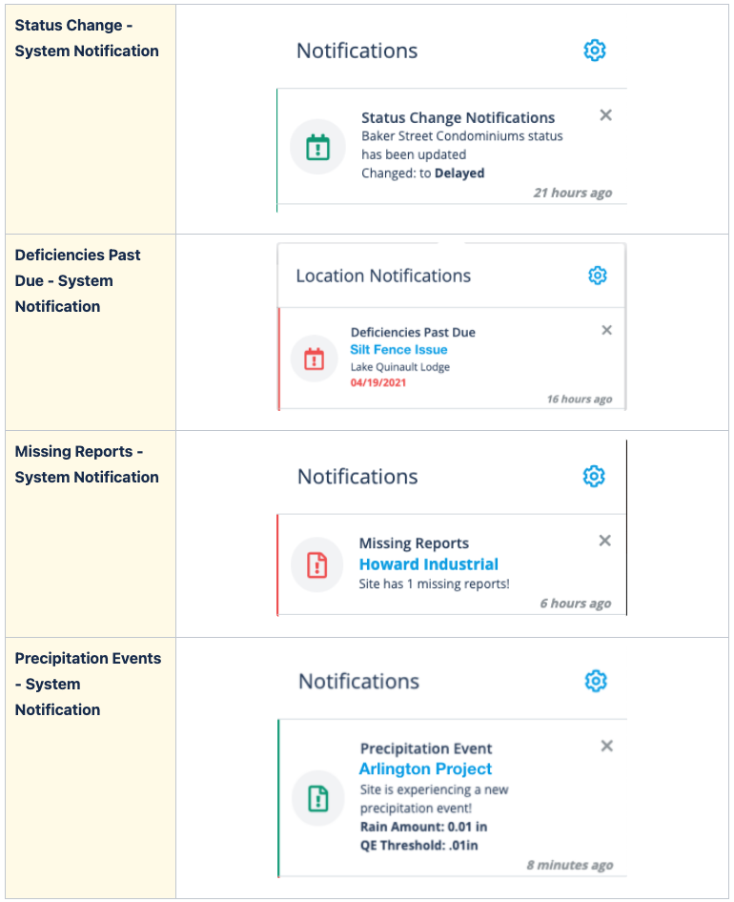Open the Arlington Project link
Screen dimensions: 734x902
[426, 769]
